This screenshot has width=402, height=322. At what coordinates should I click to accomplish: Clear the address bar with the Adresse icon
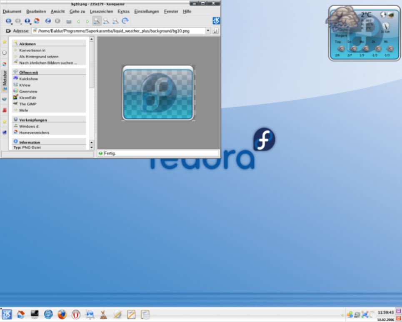8,31
